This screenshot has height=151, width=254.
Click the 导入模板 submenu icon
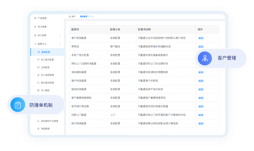click(x=38, y=91)
